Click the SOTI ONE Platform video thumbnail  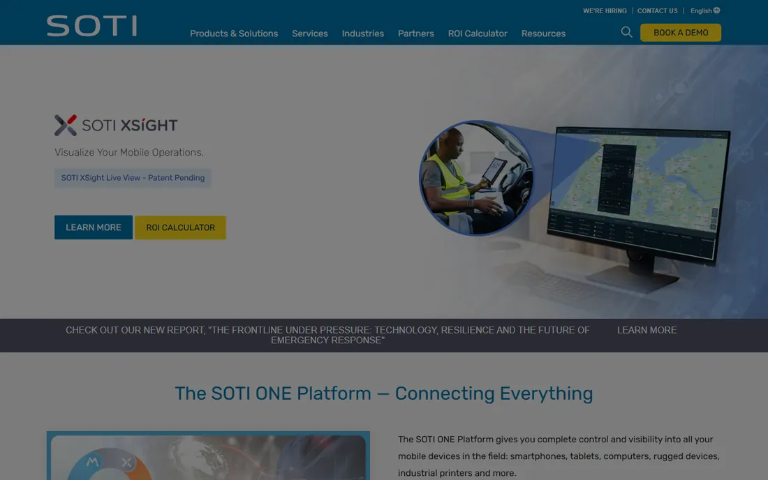click(x=208, y=456)
